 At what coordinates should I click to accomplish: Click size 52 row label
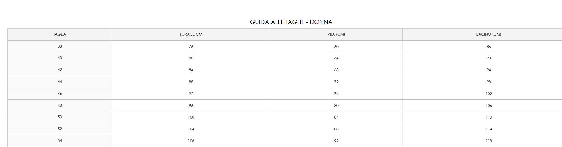[x=60, y=129]
